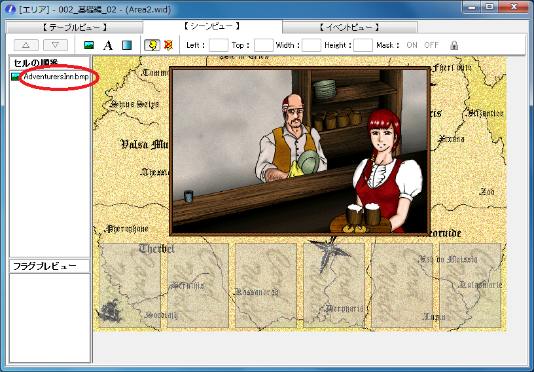Click the card slot over Beruthis
Image resolution: width=534 pixels, height=372 pixels.
(198, 286)
